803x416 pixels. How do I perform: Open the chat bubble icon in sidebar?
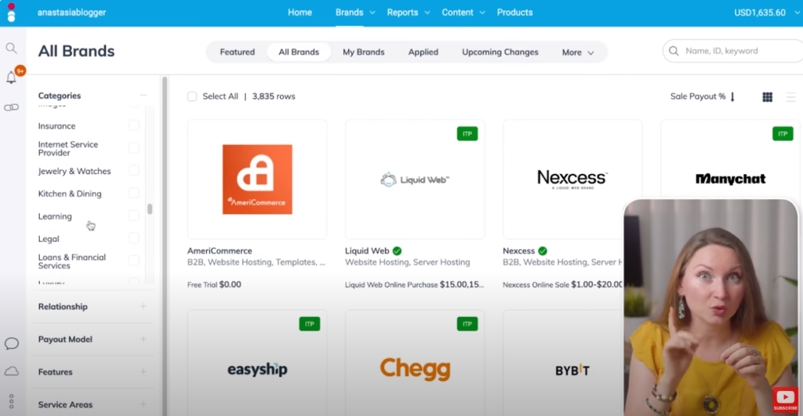tap(11, 343)
